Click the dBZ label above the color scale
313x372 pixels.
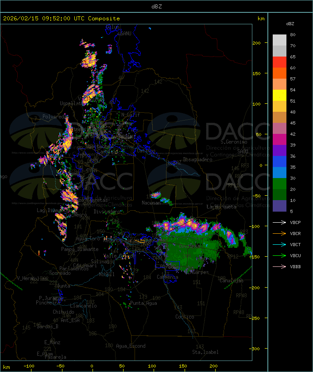290,24
